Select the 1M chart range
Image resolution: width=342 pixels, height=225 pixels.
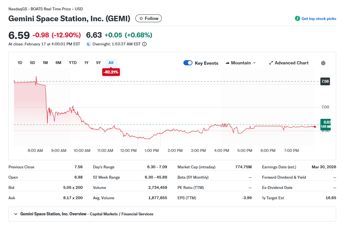(x=45, y=63)
